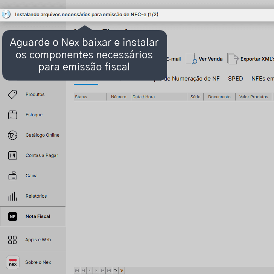Select the Caixa menu label
The width and height of the screenshot is (274, 274).
(x=32, y=176)
